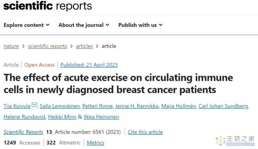This screenshot has width=258, height=149.
Task: Expand the Explore content dropdown
Action: (x=26, y=25)
